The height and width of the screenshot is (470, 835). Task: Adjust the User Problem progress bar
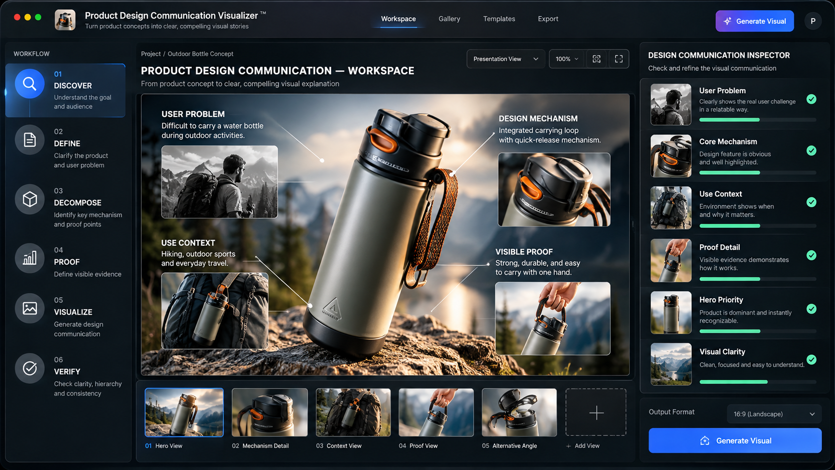(x=758, y=120)
